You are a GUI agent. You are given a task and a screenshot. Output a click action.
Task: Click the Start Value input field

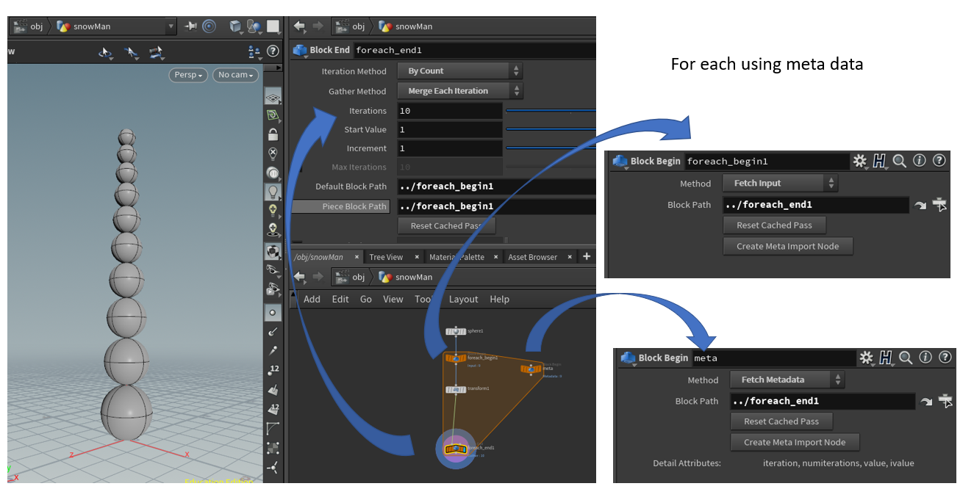[x=450, y=130]
